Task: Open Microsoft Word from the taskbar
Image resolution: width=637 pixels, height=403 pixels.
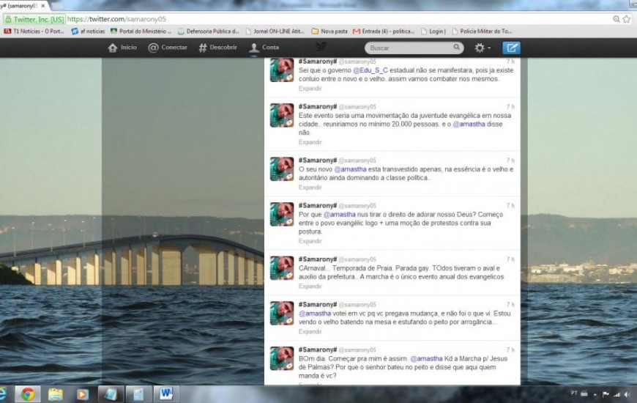Action: [165, 394]
